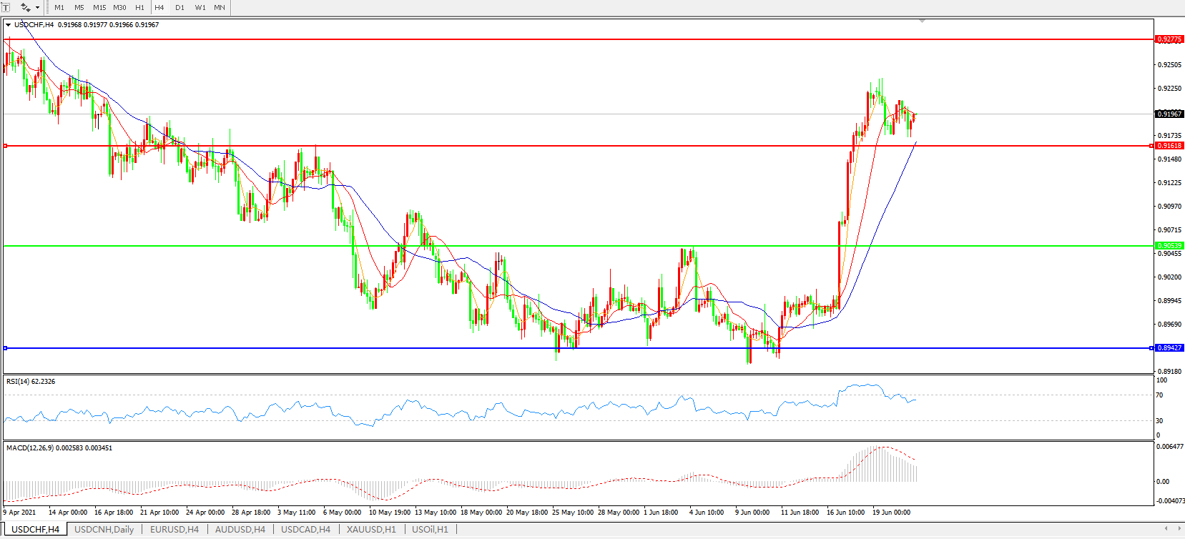
Task: Enable the M15 timeframe button
Action: [99, 8]
